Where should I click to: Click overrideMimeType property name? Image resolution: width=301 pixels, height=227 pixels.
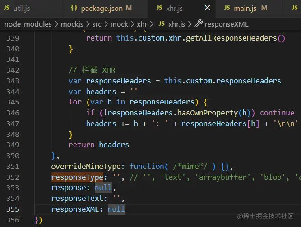point(86,167)
